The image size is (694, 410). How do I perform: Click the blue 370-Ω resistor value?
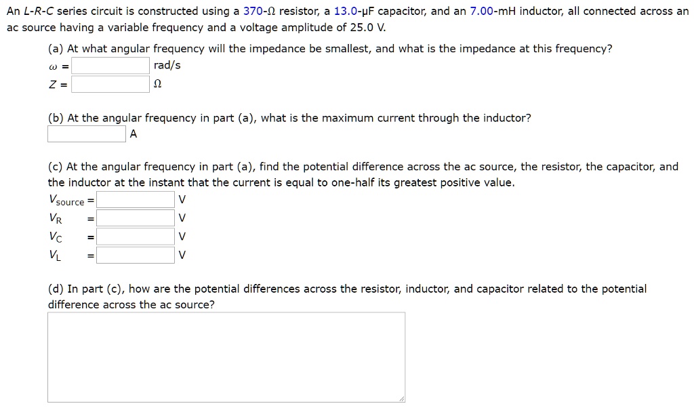tap(260, 11)
